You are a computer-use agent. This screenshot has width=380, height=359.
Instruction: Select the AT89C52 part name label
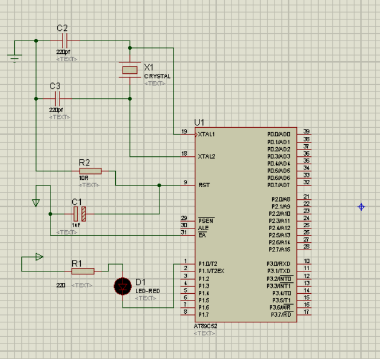[206, 326]
